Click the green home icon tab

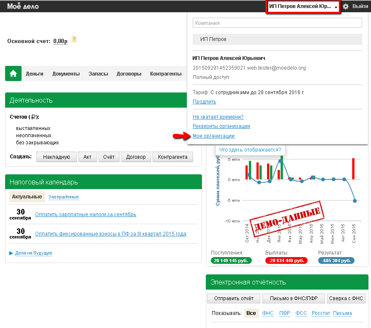tap(13, 73)
